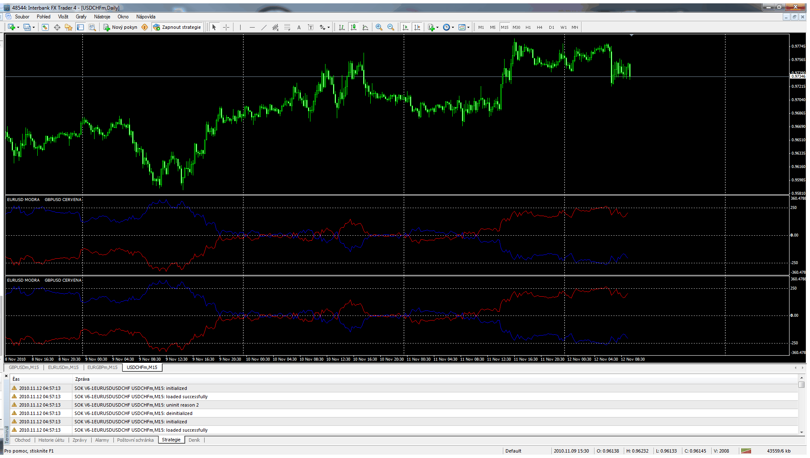Switch to the EURGBPm,M15 chart tab

pos(103,367)
